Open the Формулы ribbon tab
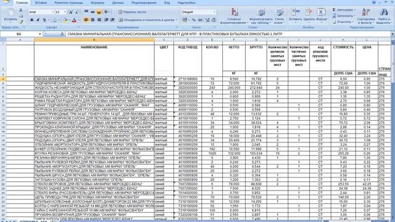This screenshot has height=222, width=395. click(x=98, y=2)
